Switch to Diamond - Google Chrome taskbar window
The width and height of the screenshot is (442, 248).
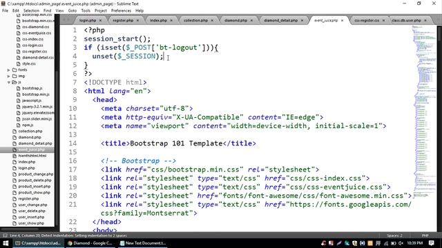tap(90, 243)
